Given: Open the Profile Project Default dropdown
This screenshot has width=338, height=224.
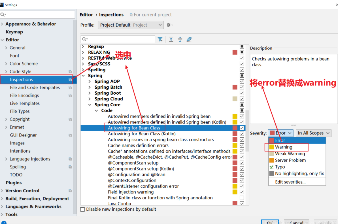Looking at the screenshot, I should point(131,25).
